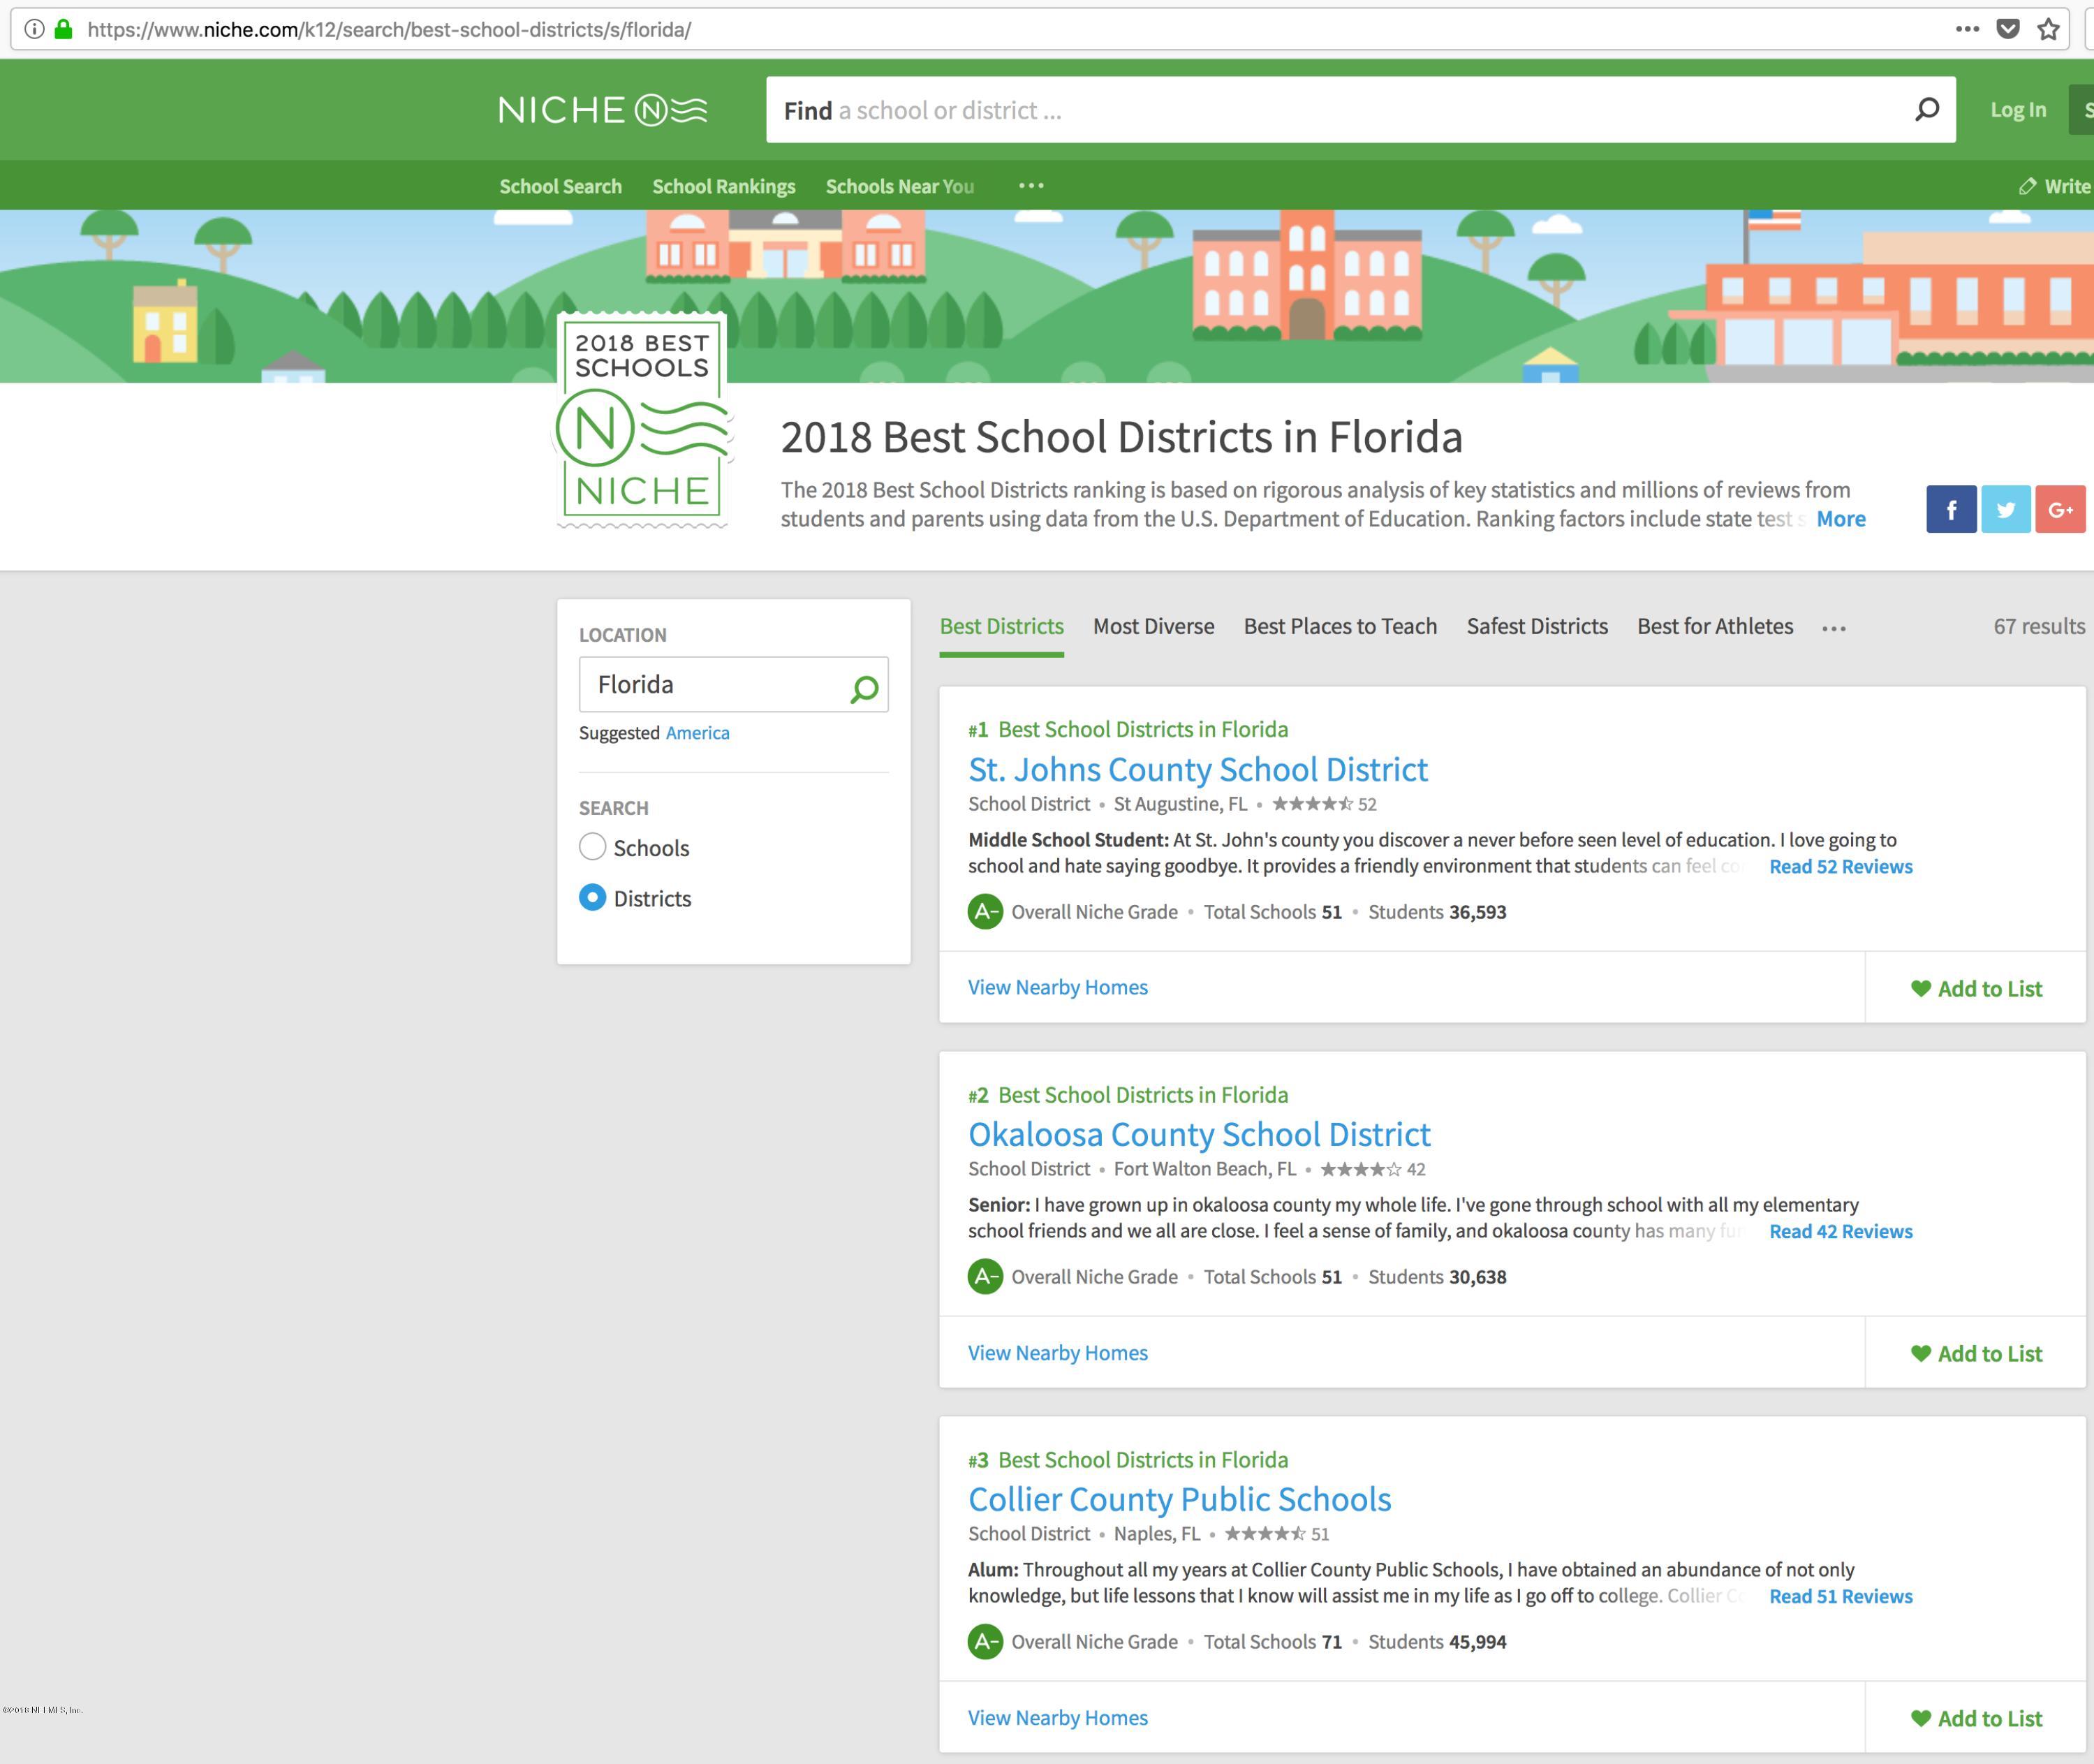Open Okaloosa County School District page
The width and height of the screenshot is (2094, 1764).
tap(1199, 1134)
